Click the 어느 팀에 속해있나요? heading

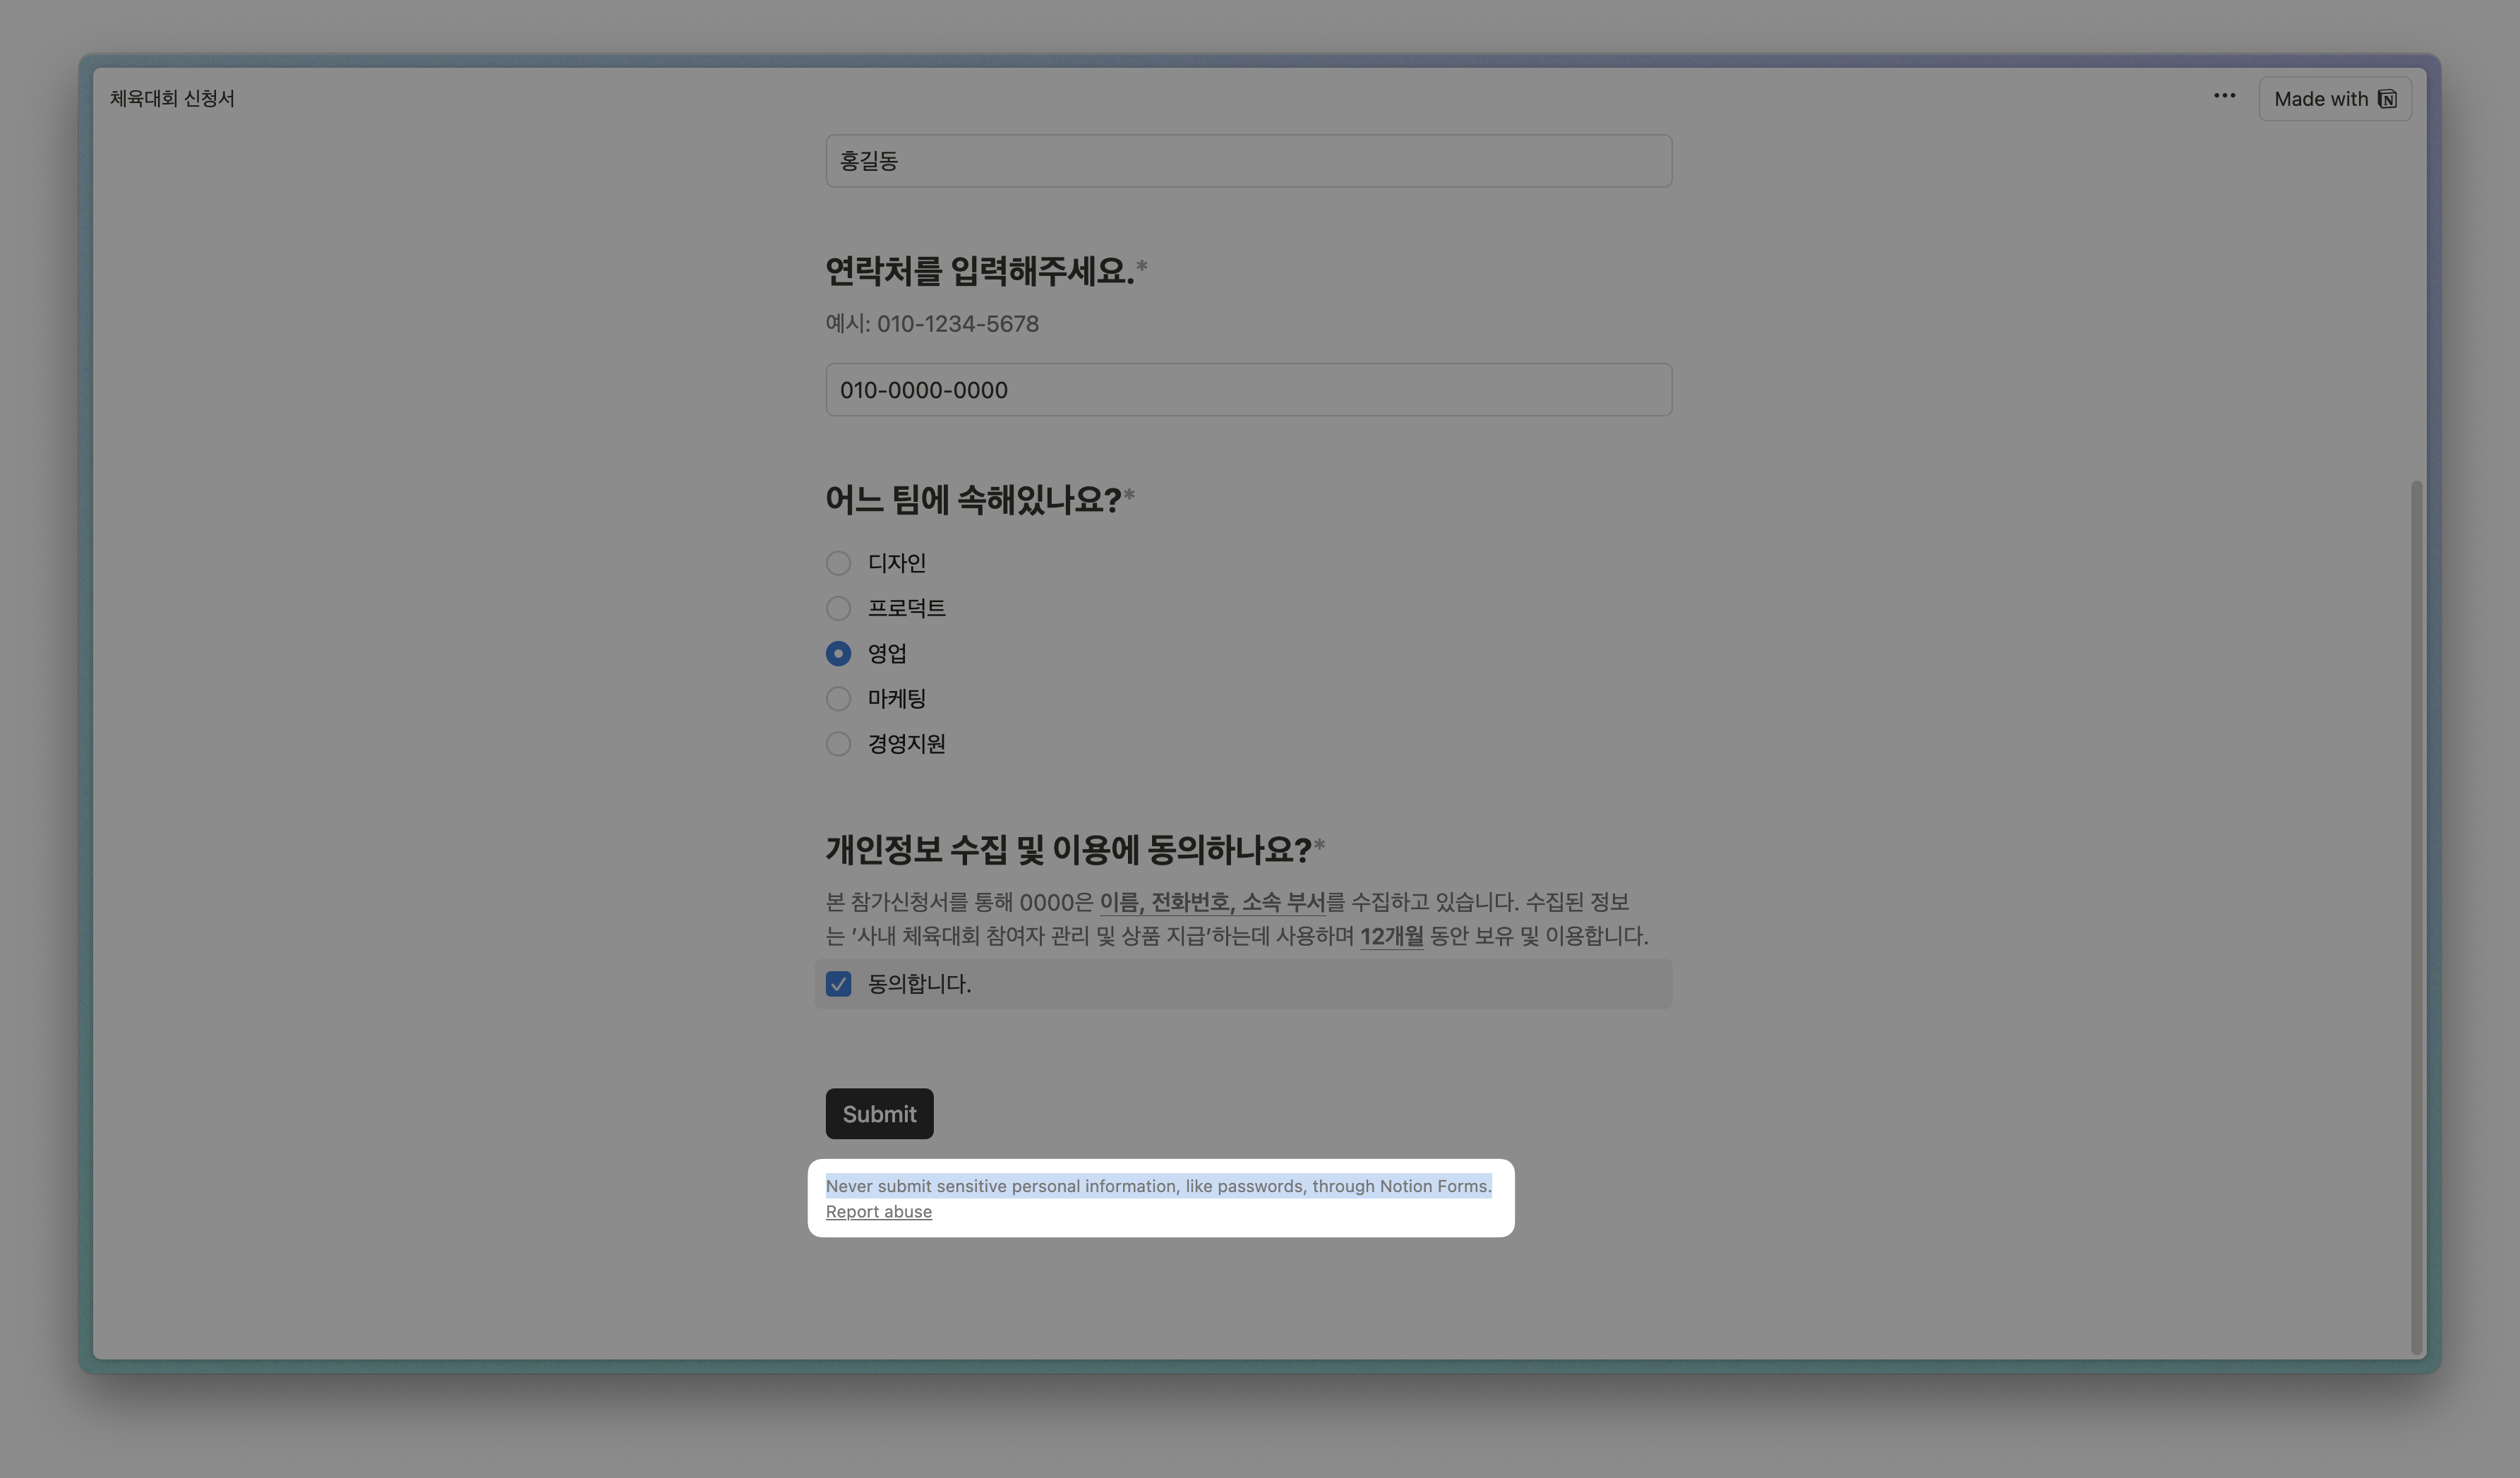pos(973,499)
